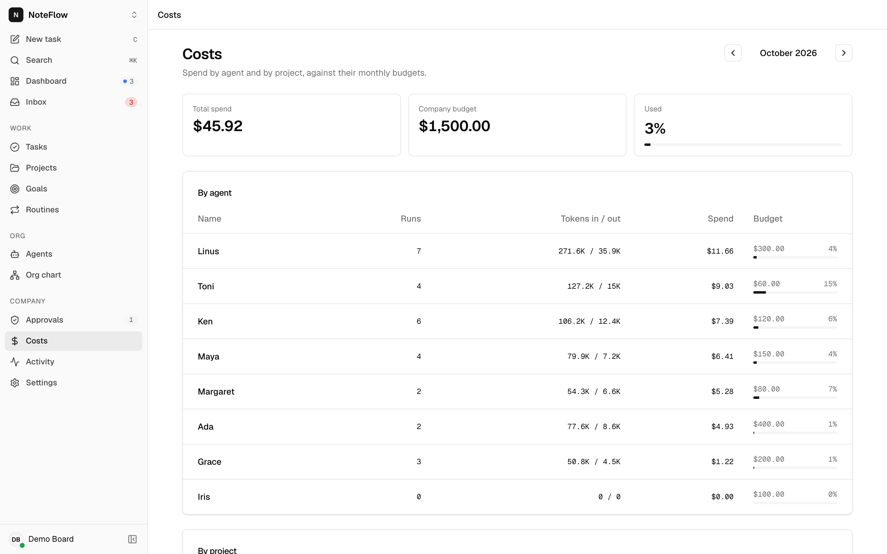Click the Search magnifier icon
This screenshot has height=554, width=887.
(15, 60)
